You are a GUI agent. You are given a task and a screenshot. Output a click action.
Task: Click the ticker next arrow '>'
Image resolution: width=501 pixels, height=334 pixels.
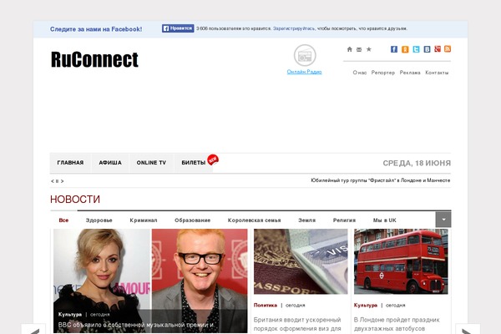(62, 181)
